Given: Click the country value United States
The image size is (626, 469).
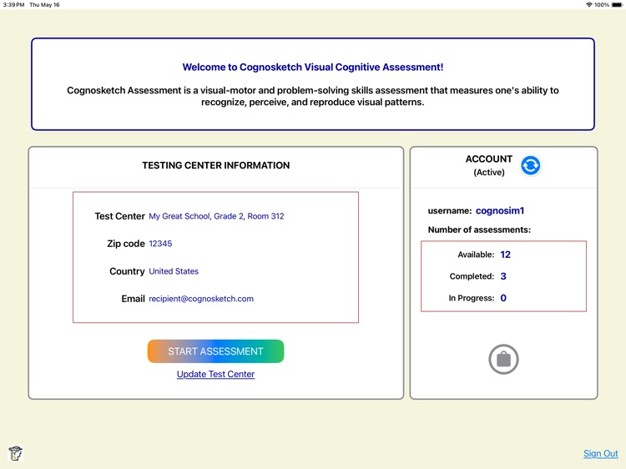Looking at the screenshot, I should (174, 271).
